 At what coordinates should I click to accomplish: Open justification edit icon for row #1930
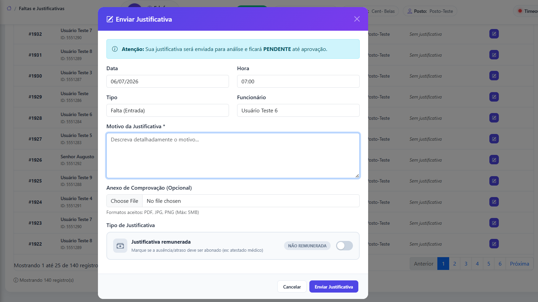(x=494, y=76)
